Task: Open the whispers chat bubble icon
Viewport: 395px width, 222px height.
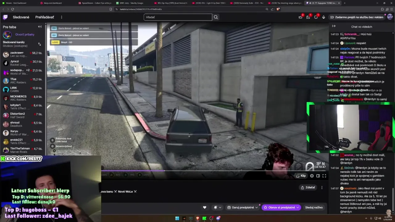Action: 316,17
